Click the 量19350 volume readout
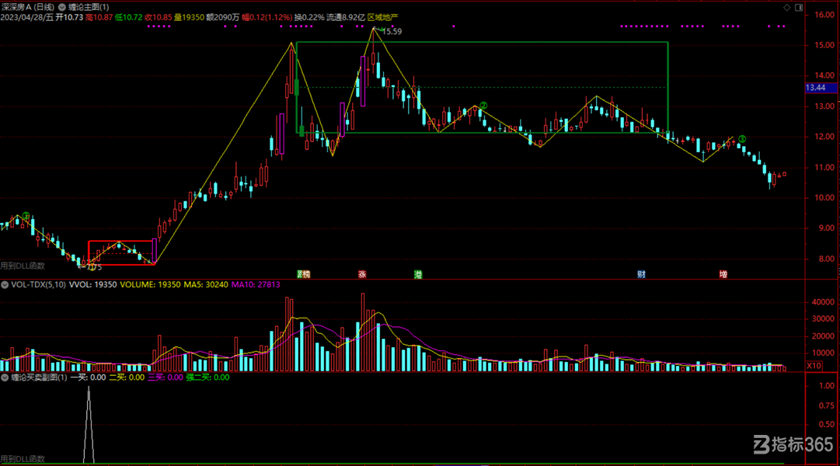 189,17
